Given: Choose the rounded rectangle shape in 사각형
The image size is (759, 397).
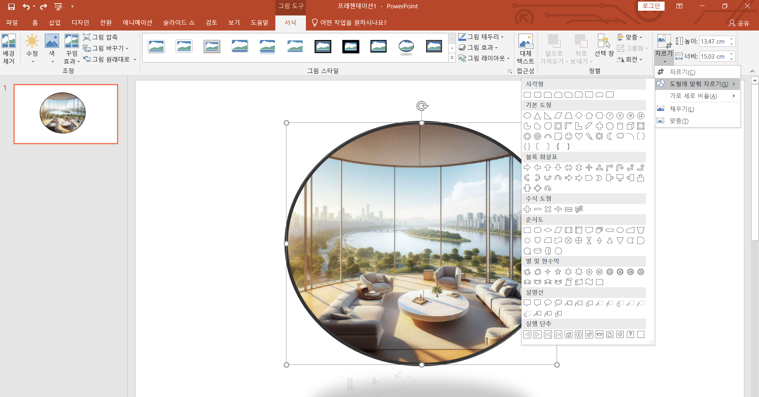Looking at the screenshot, I should 538,95.
